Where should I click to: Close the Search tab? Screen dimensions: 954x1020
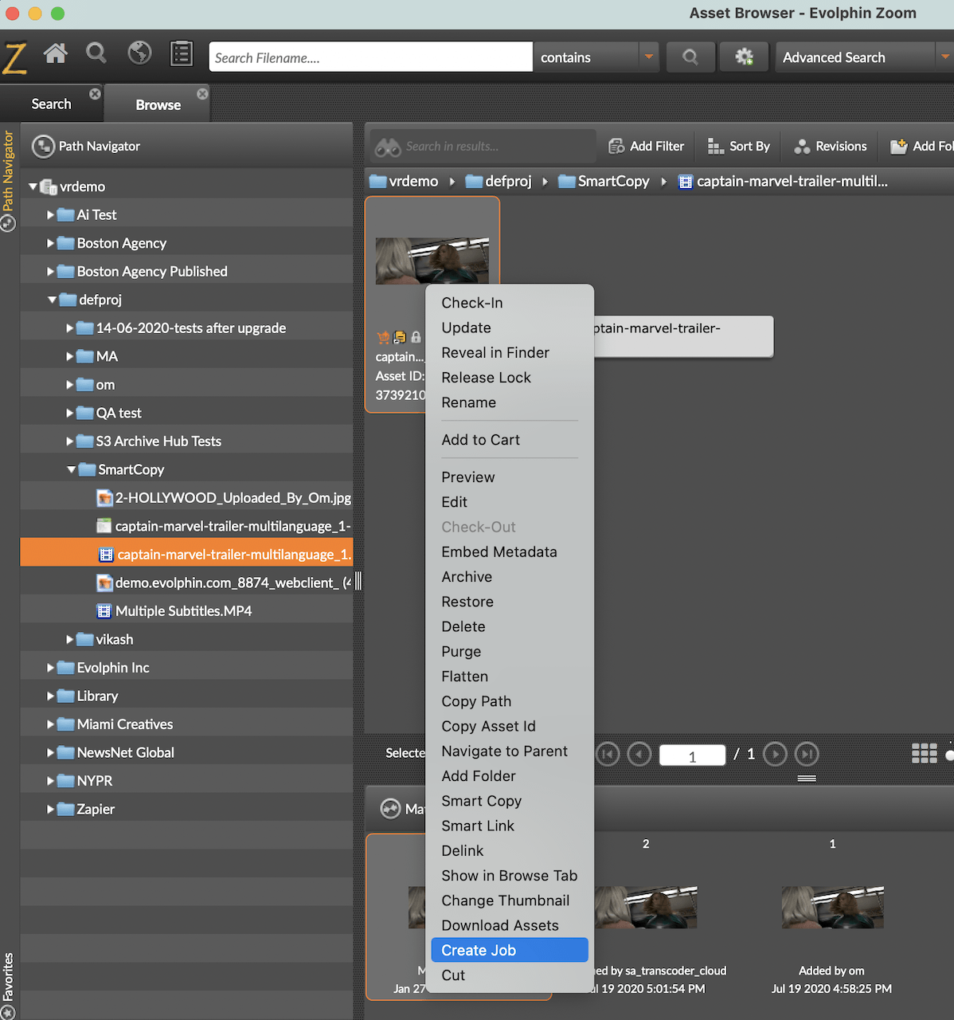[95, 94]
